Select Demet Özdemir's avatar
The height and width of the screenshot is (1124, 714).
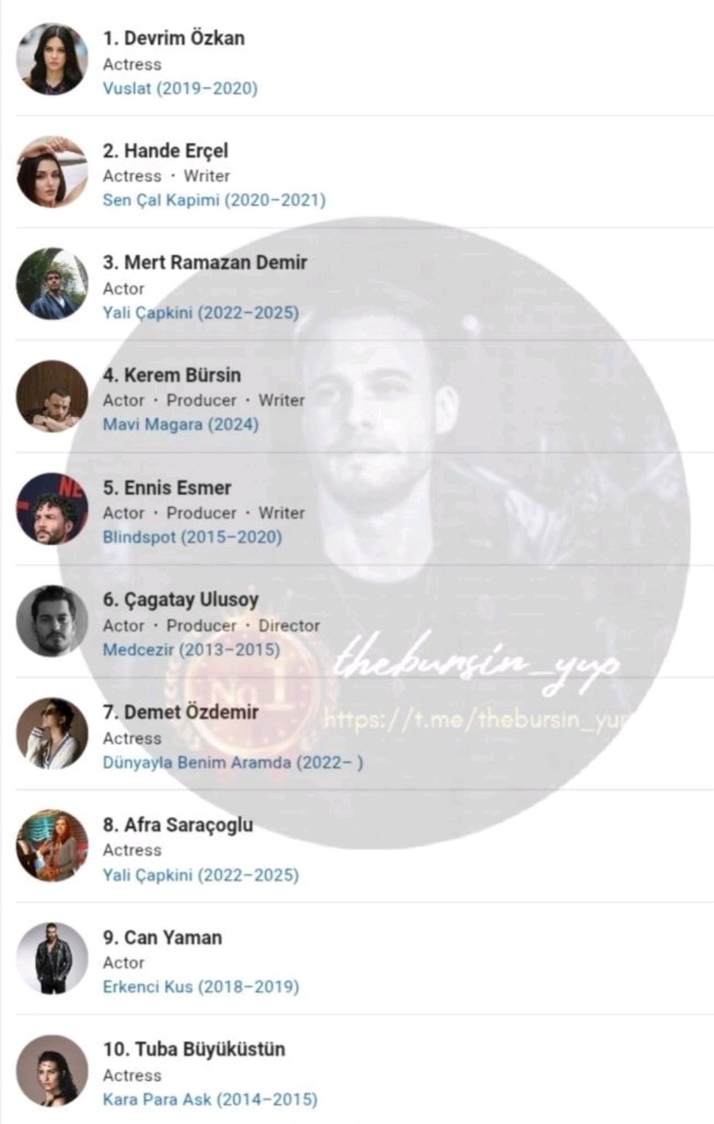coord(52,734)
